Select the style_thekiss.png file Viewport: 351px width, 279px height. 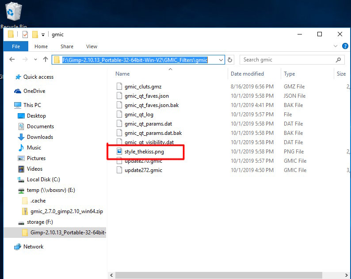click(x=144, y=152)
